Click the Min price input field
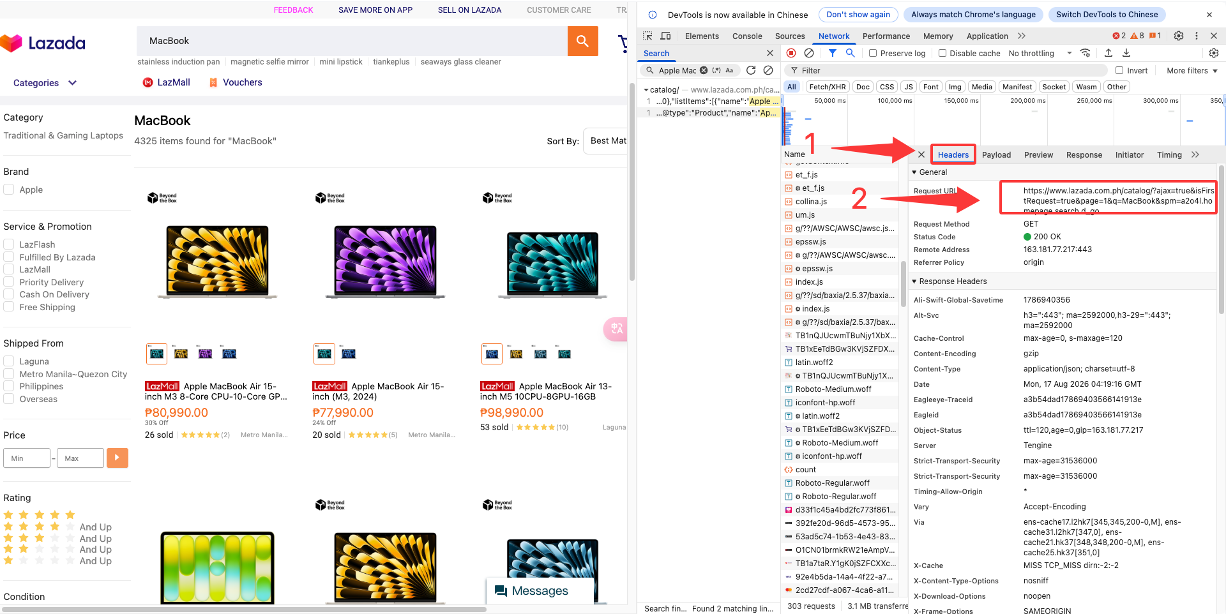This screenshot has width=1226, height=614. pyautogui.click(x=27, y=458)
